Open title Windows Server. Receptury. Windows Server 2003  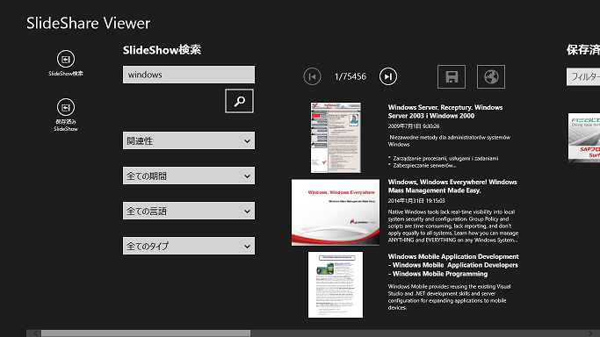(x=445, y=111)
